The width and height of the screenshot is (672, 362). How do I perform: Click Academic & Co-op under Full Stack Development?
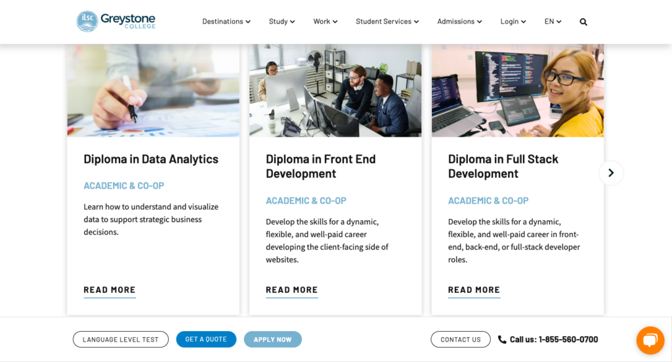click(488, 201)
